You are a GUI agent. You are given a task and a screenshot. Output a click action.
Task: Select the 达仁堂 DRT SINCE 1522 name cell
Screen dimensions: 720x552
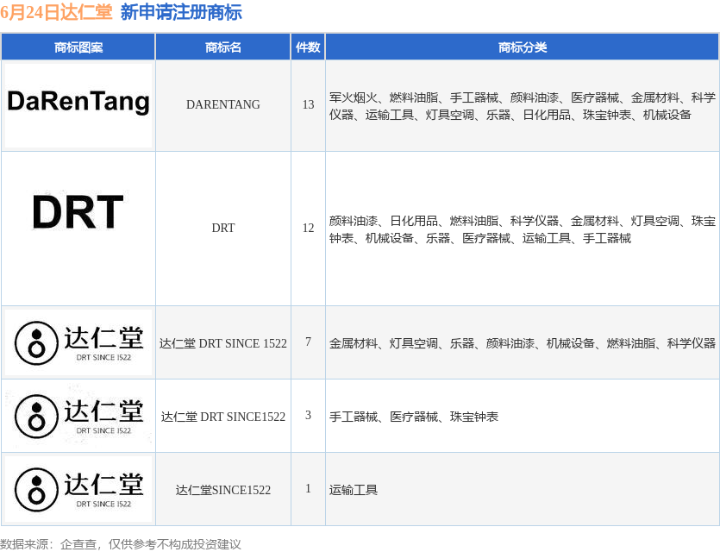pos(223,343)
